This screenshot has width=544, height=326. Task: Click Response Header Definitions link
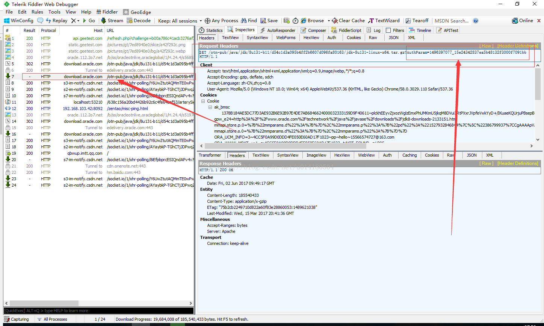pyautogui.click(x=518, y=163)
